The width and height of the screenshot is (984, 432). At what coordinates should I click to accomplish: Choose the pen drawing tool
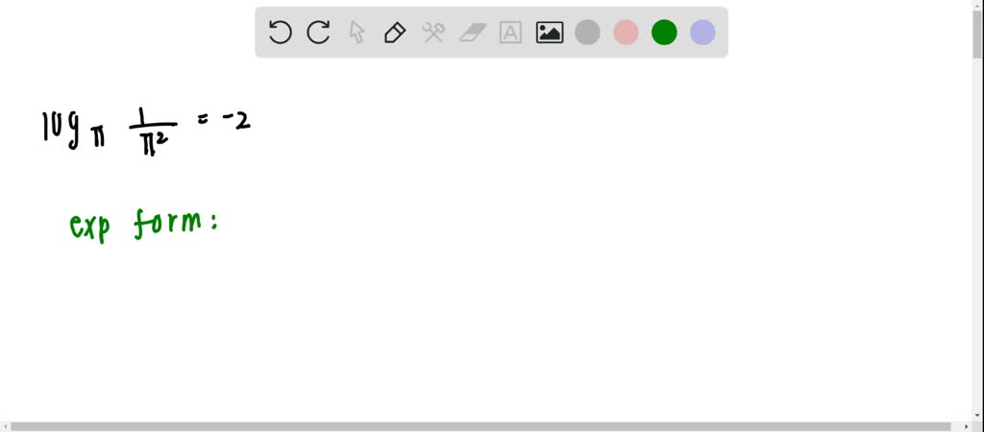click(395, 32)
